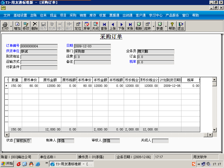Click the 刷新 (Refresh) toolbar icon
The image size is (224, 168).
point(139,26)
